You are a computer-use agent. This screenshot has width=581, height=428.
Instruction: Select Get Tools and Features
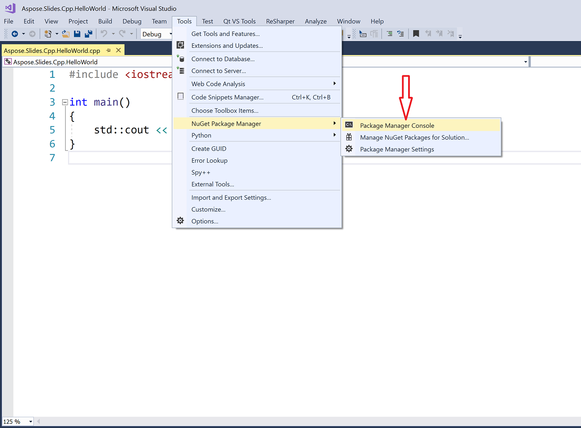[257, 34]
